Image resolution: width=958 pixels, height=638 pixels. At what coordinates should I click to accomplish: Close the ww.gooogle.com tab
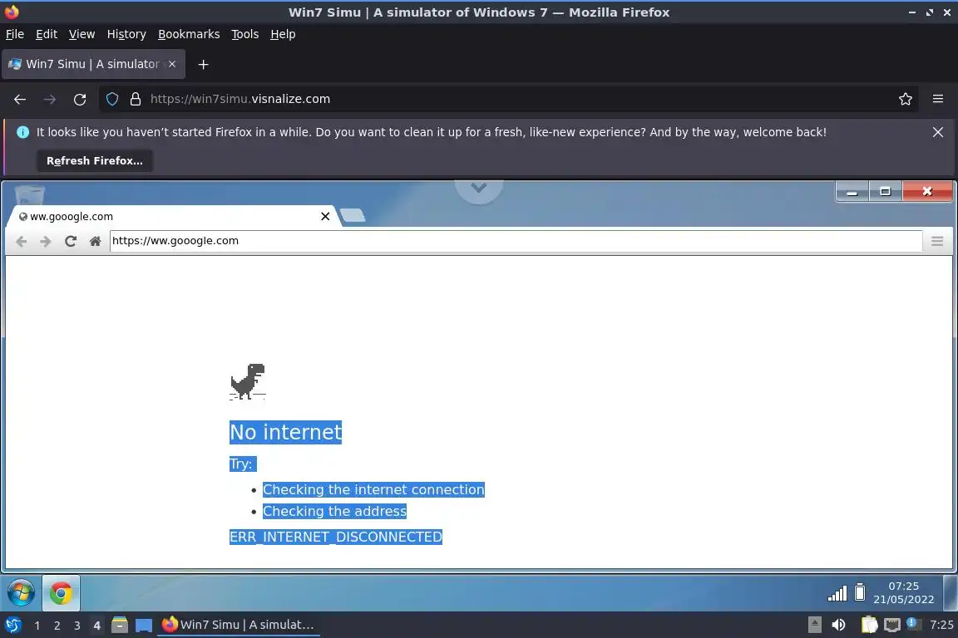click(x=325, y=216)
